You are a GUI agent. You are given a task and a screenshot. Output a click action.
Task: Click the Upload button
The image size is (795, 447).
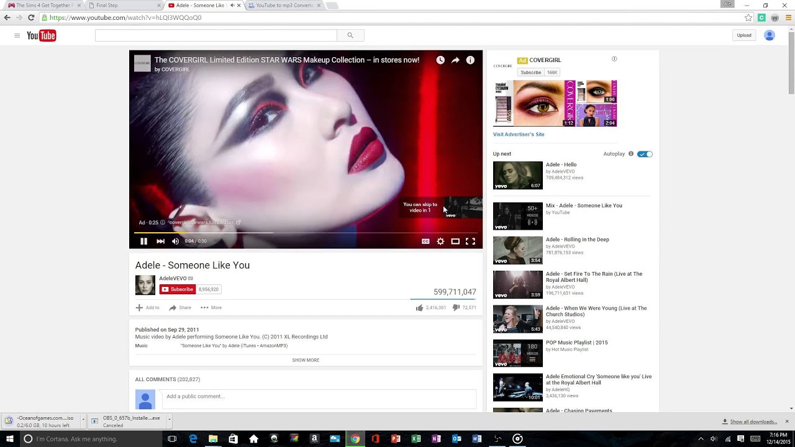[x=744, y=35]
